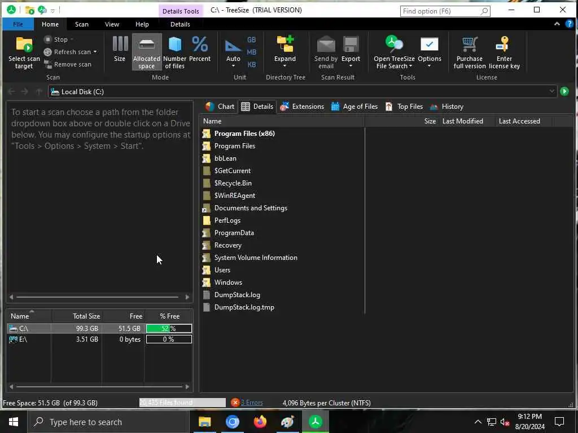This screenshot has height=433, width=578.
Task: Open the Refresh scan dropdown arrow
Action: (95, 52)
